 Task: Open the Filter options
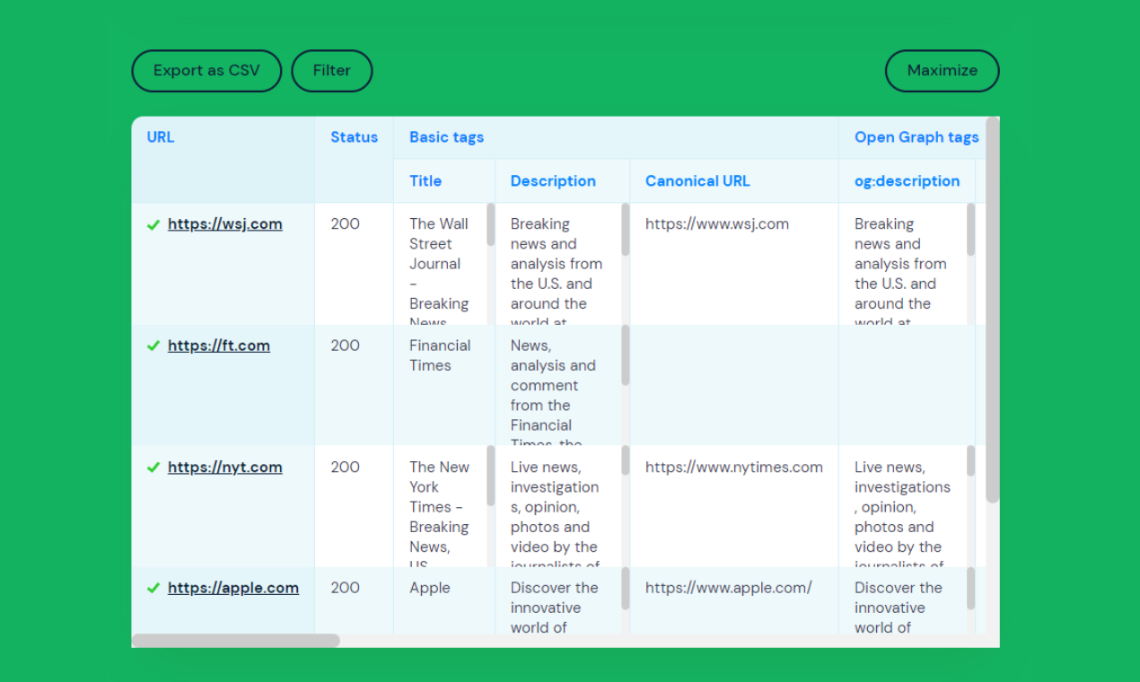332,71
